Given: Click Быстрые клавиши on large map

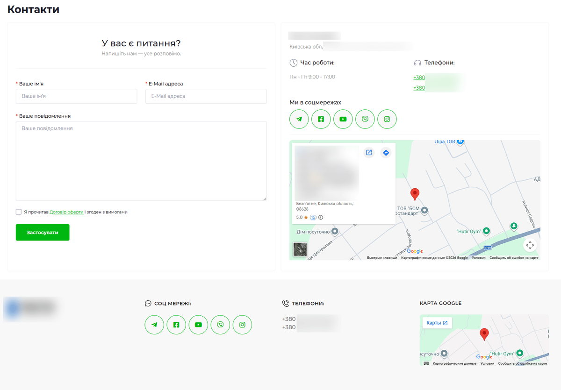Looking at the screenshot, I should tap(382, 258).
